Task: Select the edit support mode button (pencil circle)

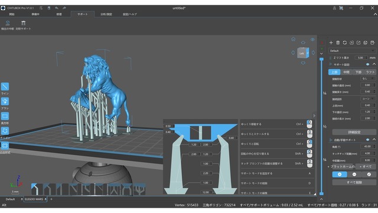Action: 369,175
